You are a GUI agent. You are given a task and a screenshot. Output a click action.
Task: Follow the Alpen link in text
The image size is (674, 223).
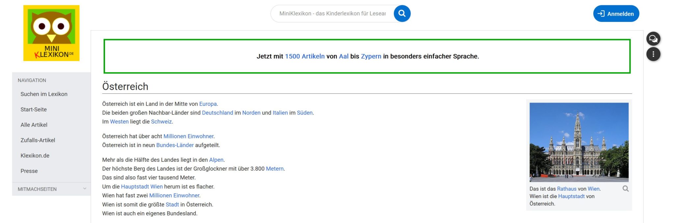pos(216,160)
